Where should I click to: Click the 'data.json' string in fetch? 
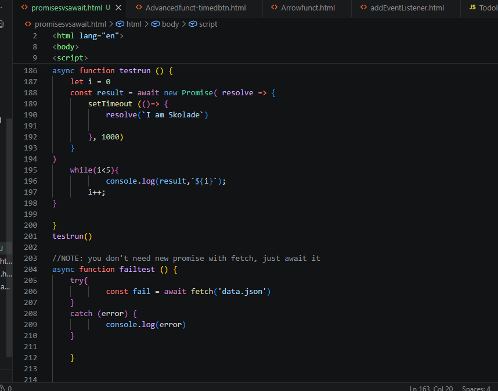coord(241,292)
